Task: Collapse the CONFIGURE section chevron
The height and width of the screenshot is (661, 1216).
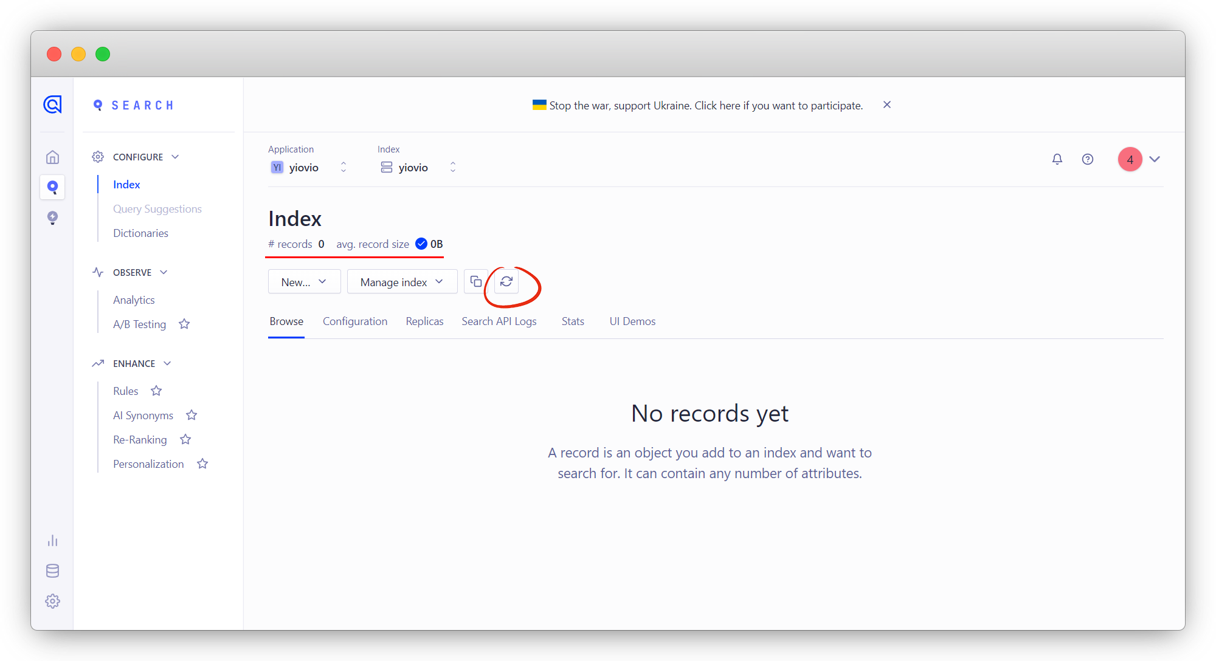Action: (176, 157)
